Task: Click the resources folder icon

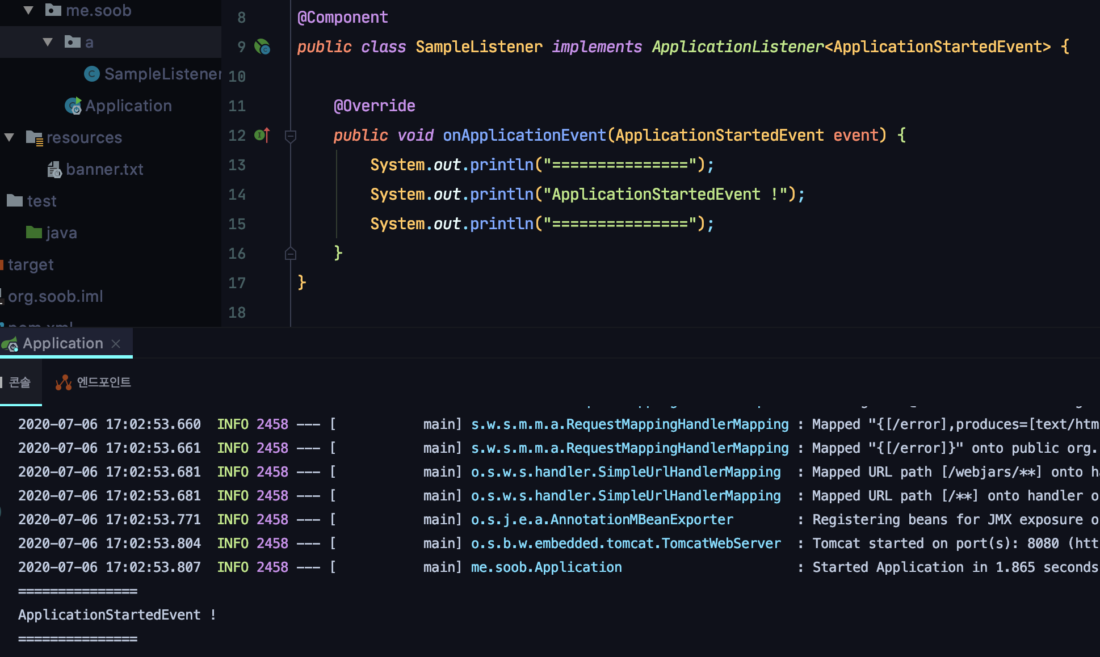Action: 35,137
